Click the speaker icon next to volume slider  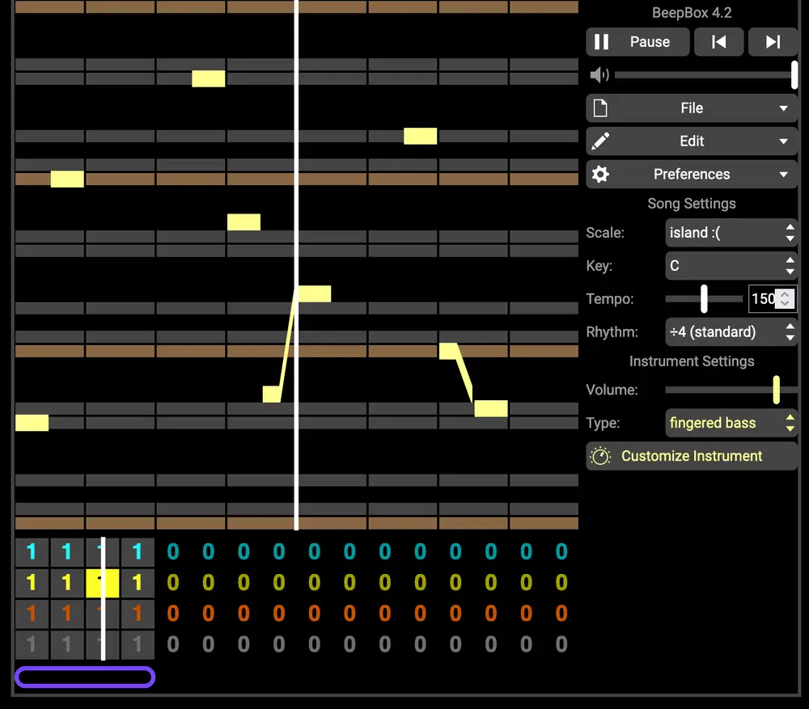click(x=599, y=74)
